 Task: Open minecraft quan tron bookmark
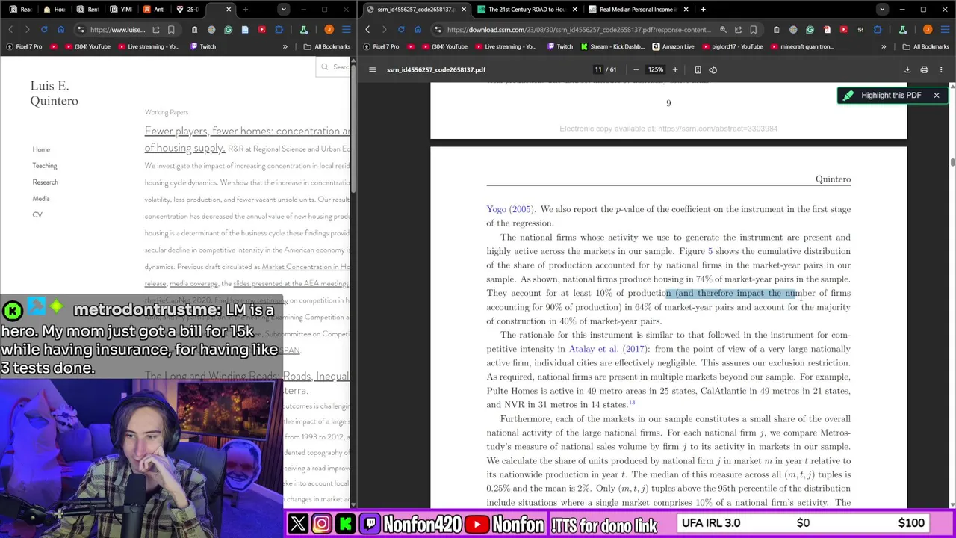point(801,46)
